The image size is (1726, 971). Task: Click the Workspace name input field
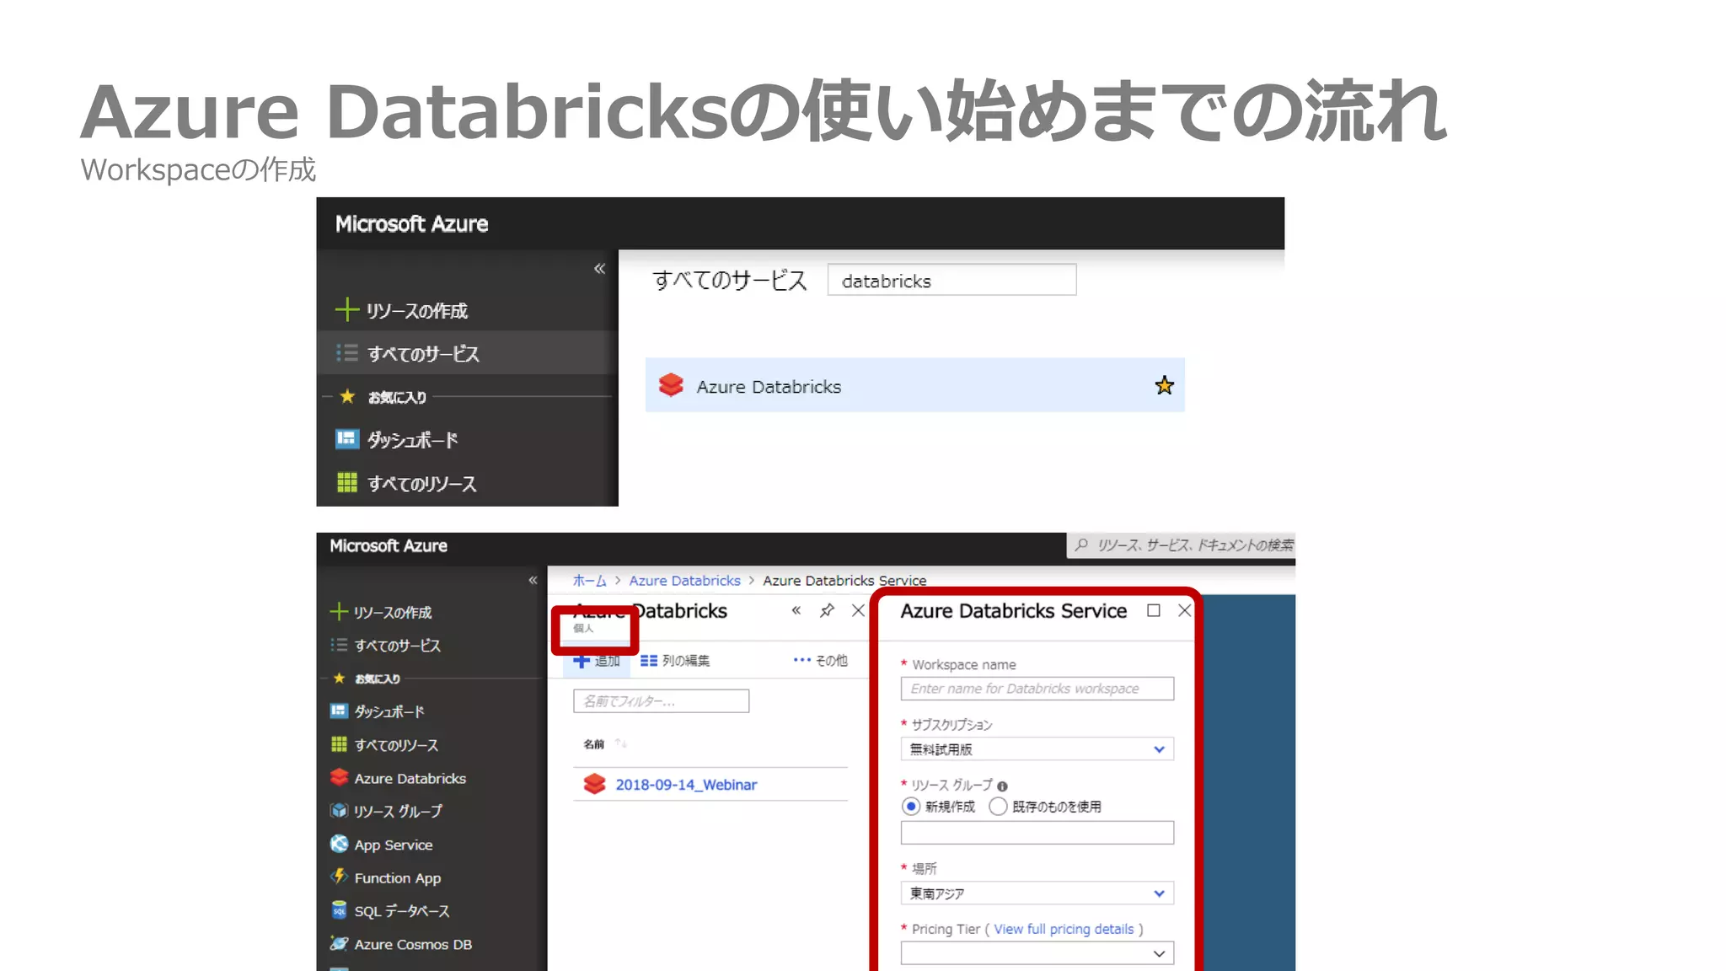pyautogui.click(x=1037, y=689)
